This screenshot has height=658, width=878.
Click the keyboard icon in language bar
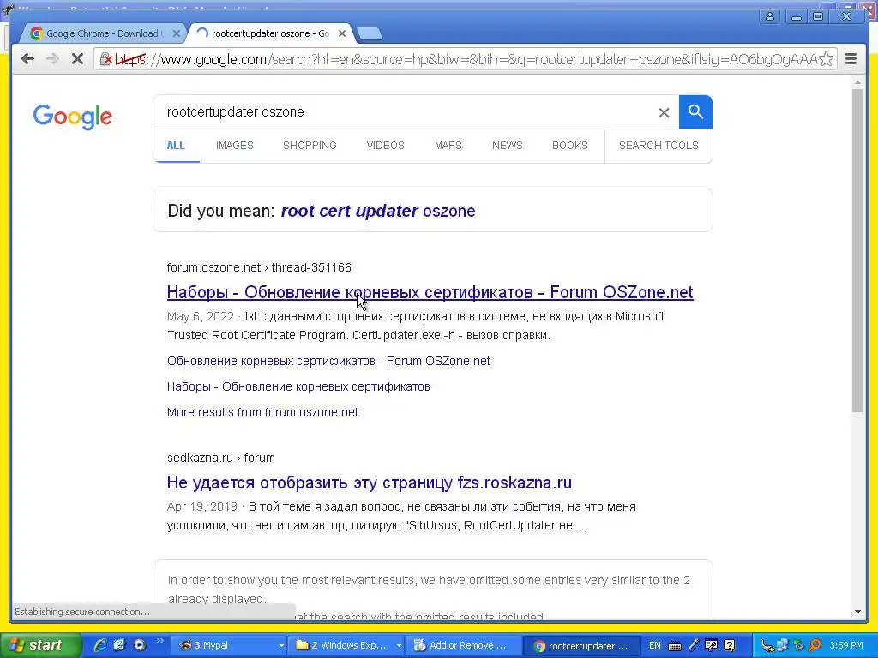675,646
